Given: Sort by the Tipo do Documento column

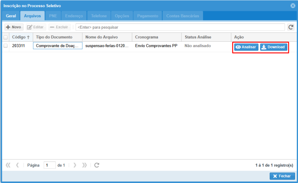Looking at the screenshot, I should [x=53, y=37].
